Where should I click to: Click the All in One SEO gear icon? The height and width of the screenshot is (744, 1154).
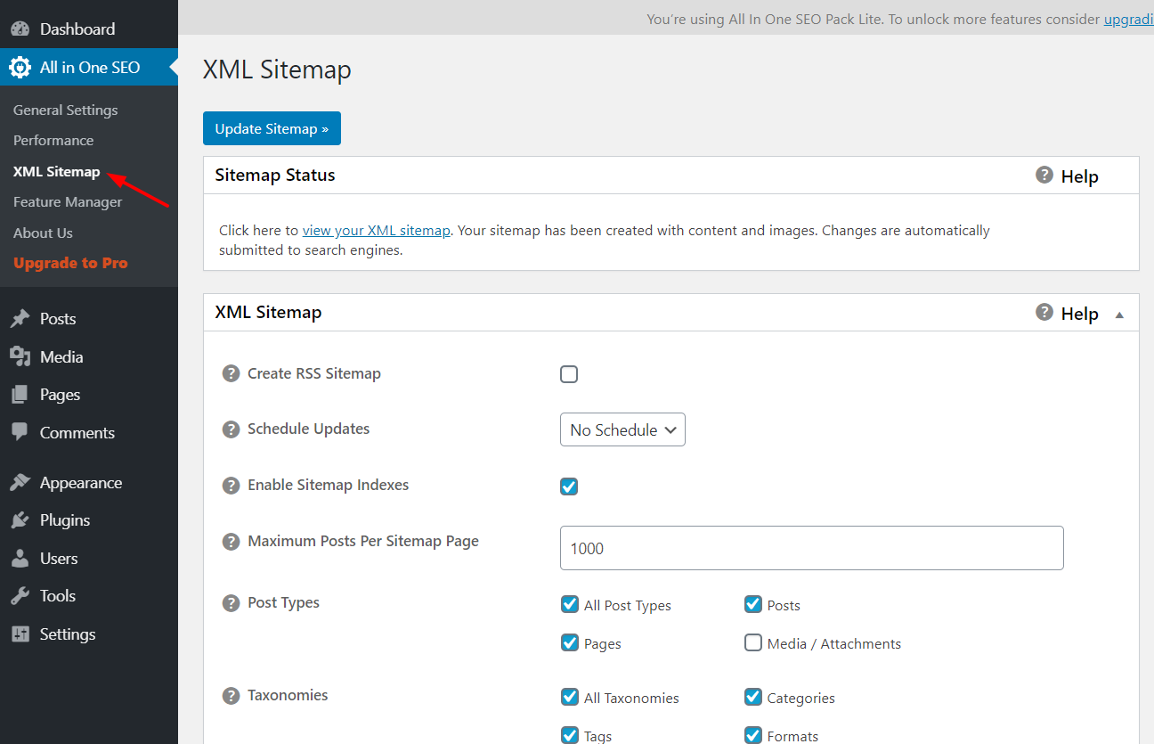click(20, 67)
